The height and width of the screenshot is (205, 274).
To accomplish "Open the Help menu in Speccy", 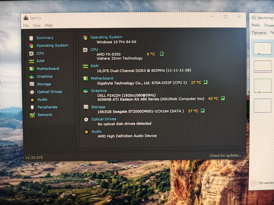I will [48, 25].
